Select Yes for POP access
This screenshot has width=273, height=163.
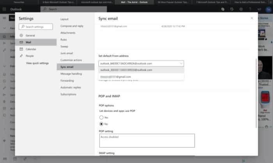click(x=101, y=117)
